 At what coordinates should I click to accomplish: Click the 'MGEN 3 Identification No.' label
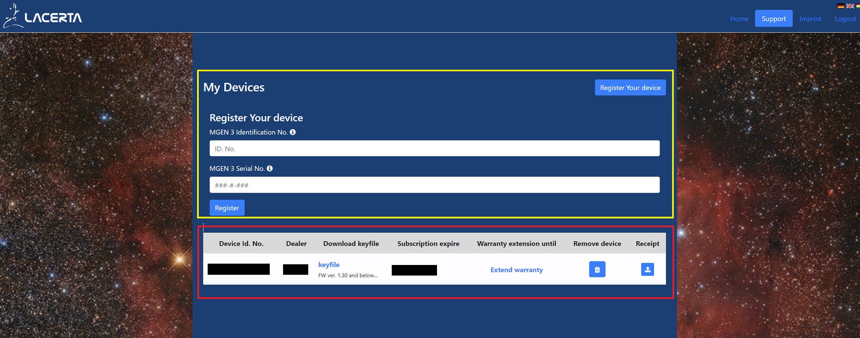tap(248, 132)
